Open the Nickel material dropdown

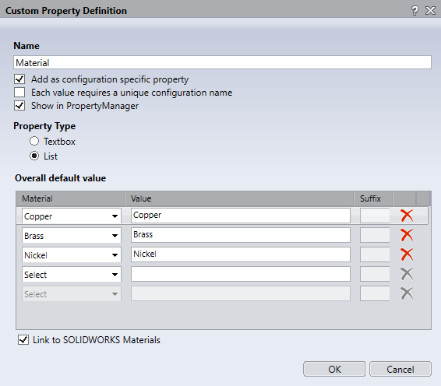point(72,254)
